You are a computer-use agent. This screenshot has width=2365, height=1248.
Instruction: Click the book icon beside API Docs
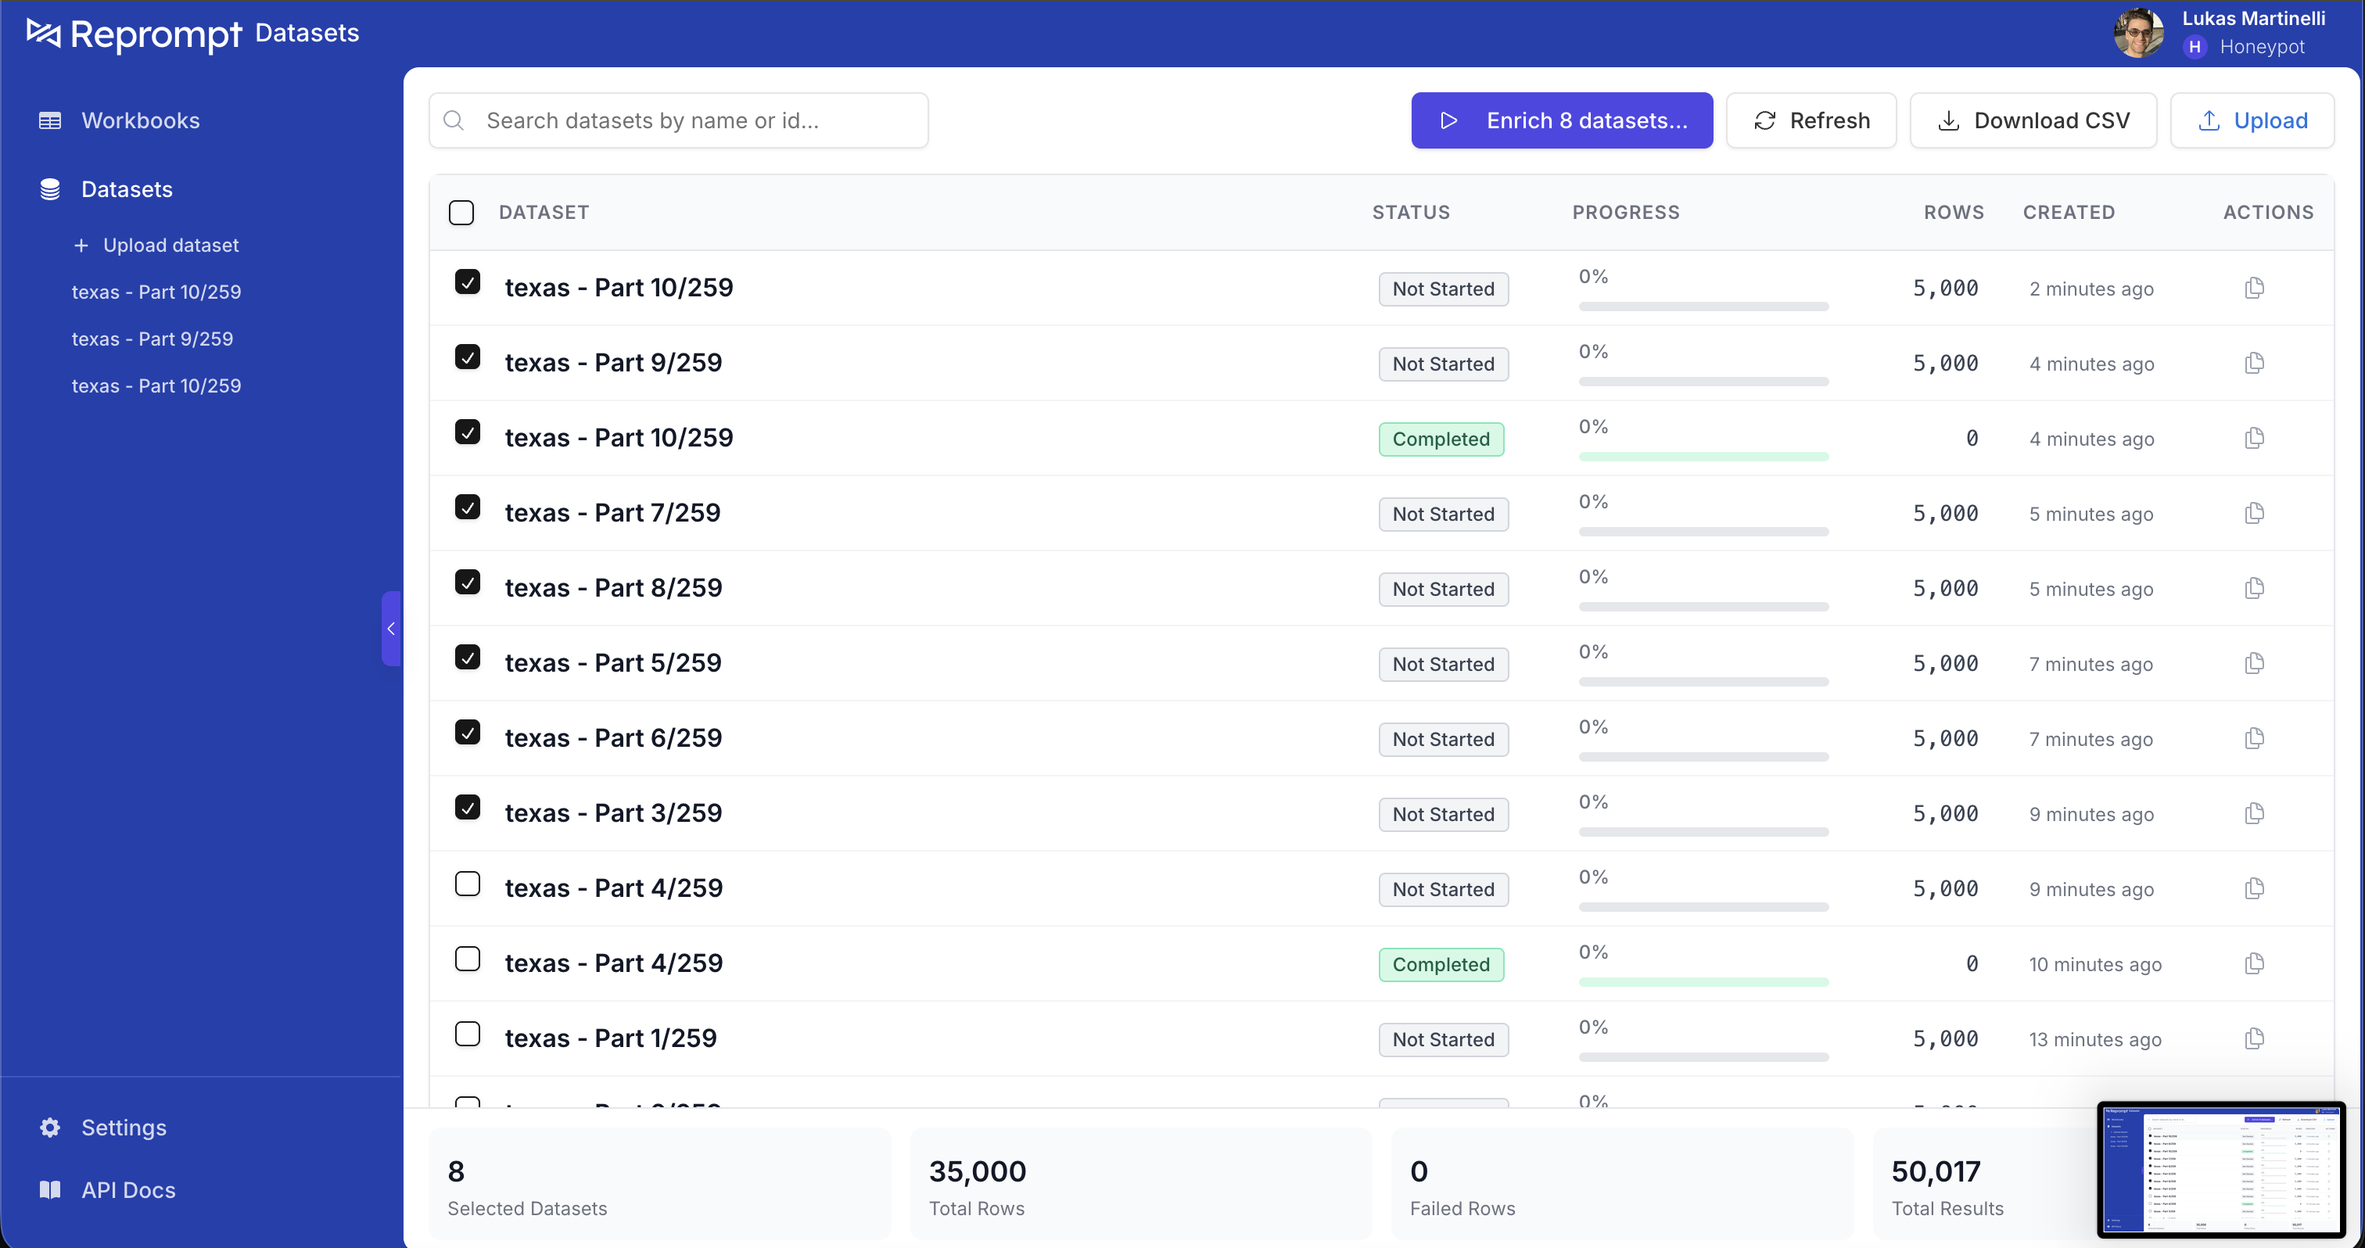coord(49,1189)
